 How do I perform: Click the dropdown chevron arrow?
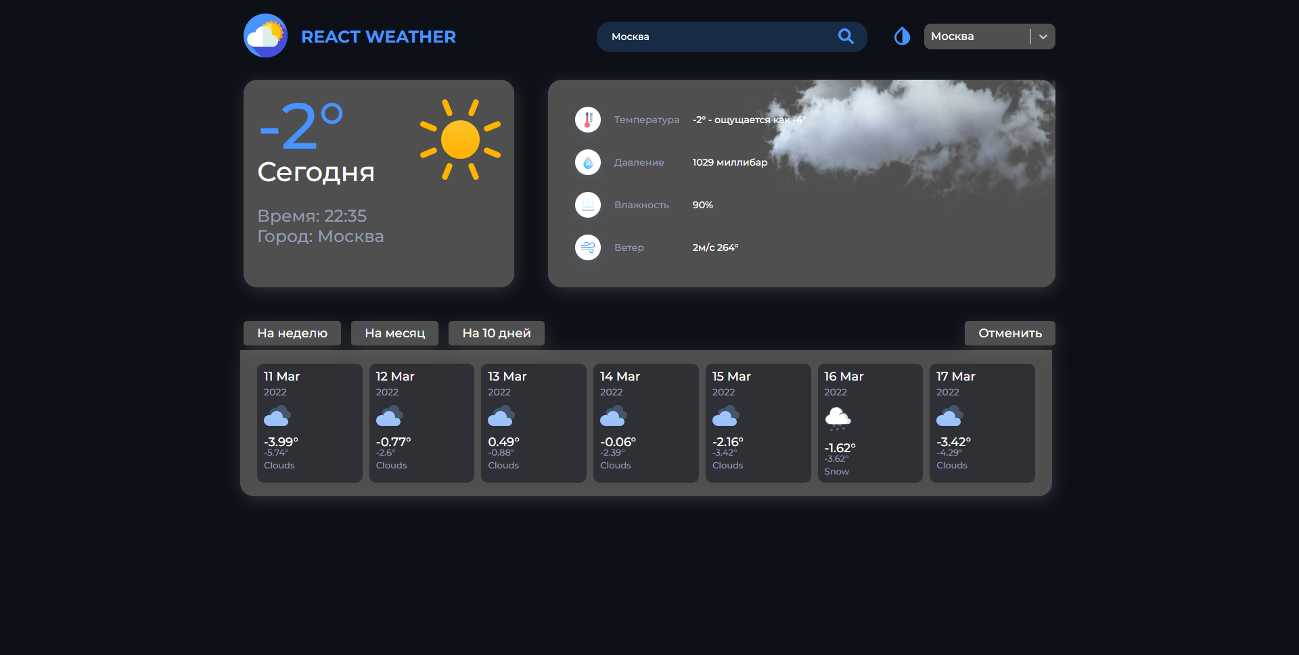point(1043,37)
